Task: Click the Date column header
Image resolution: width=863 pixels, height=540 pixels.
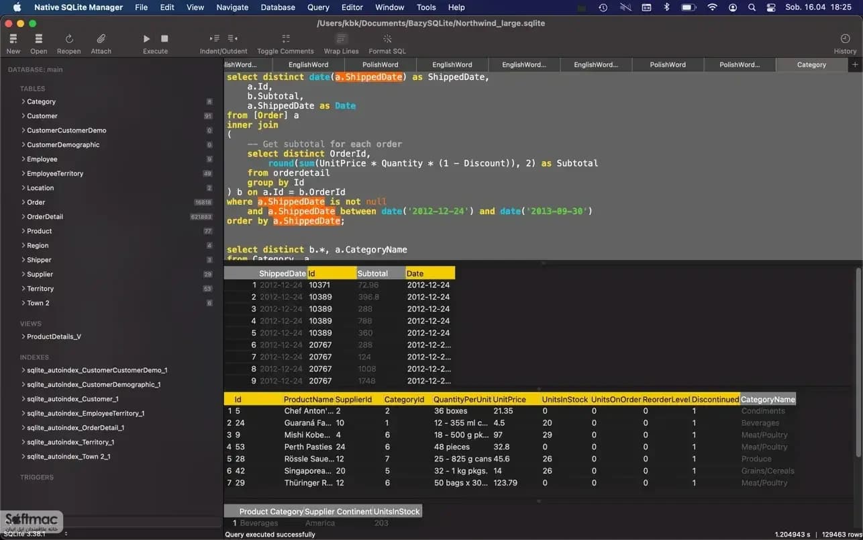Action: 430,273
